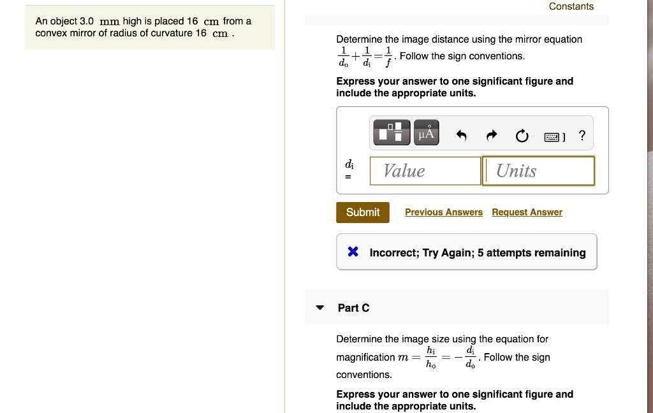Image resolution: width=653 pixels, height=413 pixels.
Task: Open the keyboard shortcuts helper
Action: coord(552,135)
